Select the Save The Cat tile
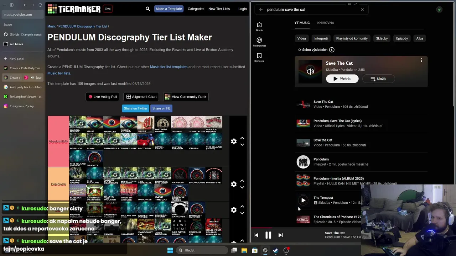Screen dimensions: 456x256 163,193
